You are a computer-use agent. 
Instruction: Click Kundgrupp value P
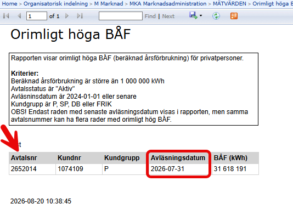coord(106,169)
